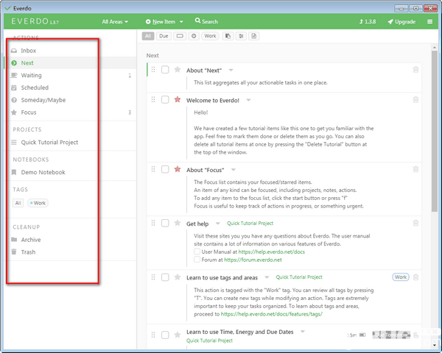Select the Due filter tab
The height and width of the screenshot is (353, 442).
(x=164, y=36)
